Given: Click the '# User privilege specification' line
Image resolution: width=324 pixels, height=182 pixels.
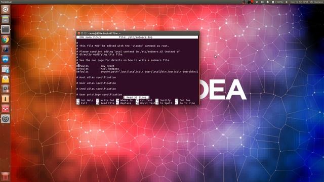Looking at the screenshot, I should 99,95.
